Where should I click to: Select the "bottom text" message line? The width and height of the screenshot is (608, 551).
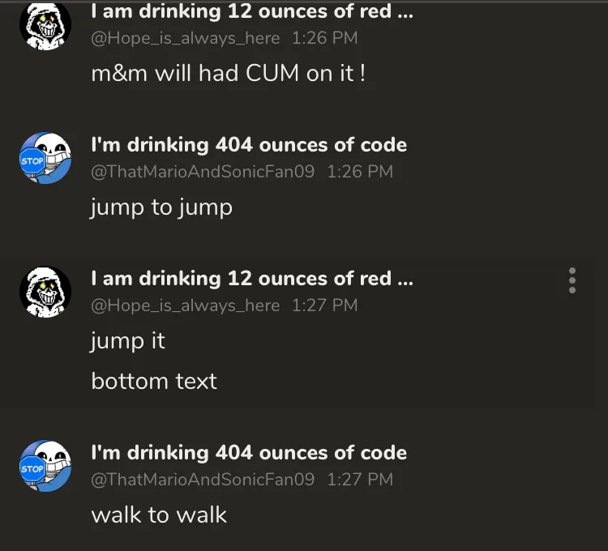[154, 381]
